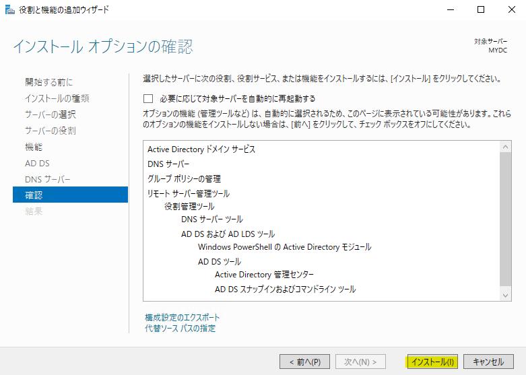Click the インストール(I) button

point(432,362)
